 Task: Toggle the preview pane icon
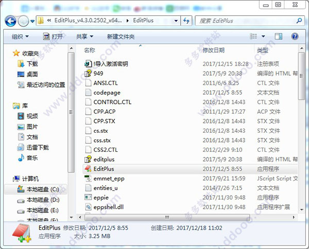pos(279,36)
